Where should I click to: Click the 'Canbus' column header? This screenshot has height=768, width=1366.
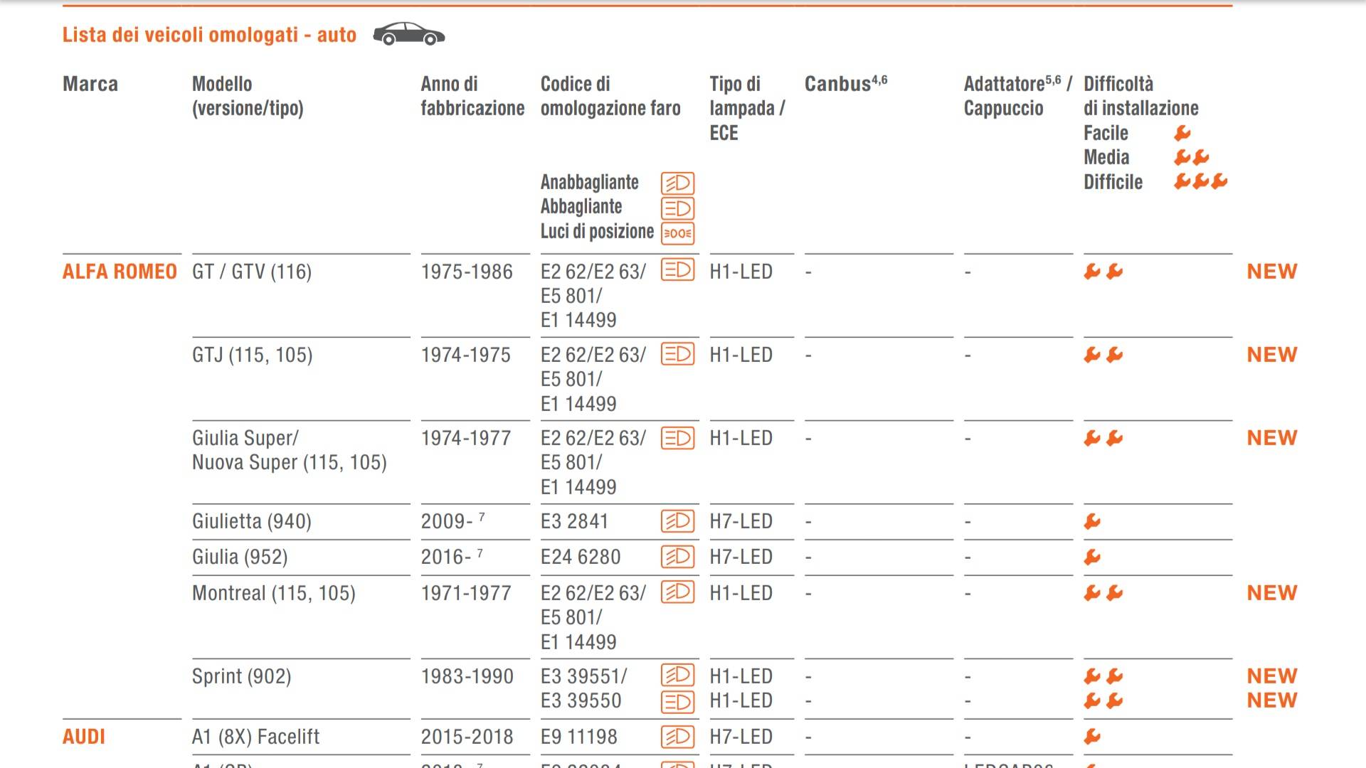pyautogui.click(x=846, y=84)
